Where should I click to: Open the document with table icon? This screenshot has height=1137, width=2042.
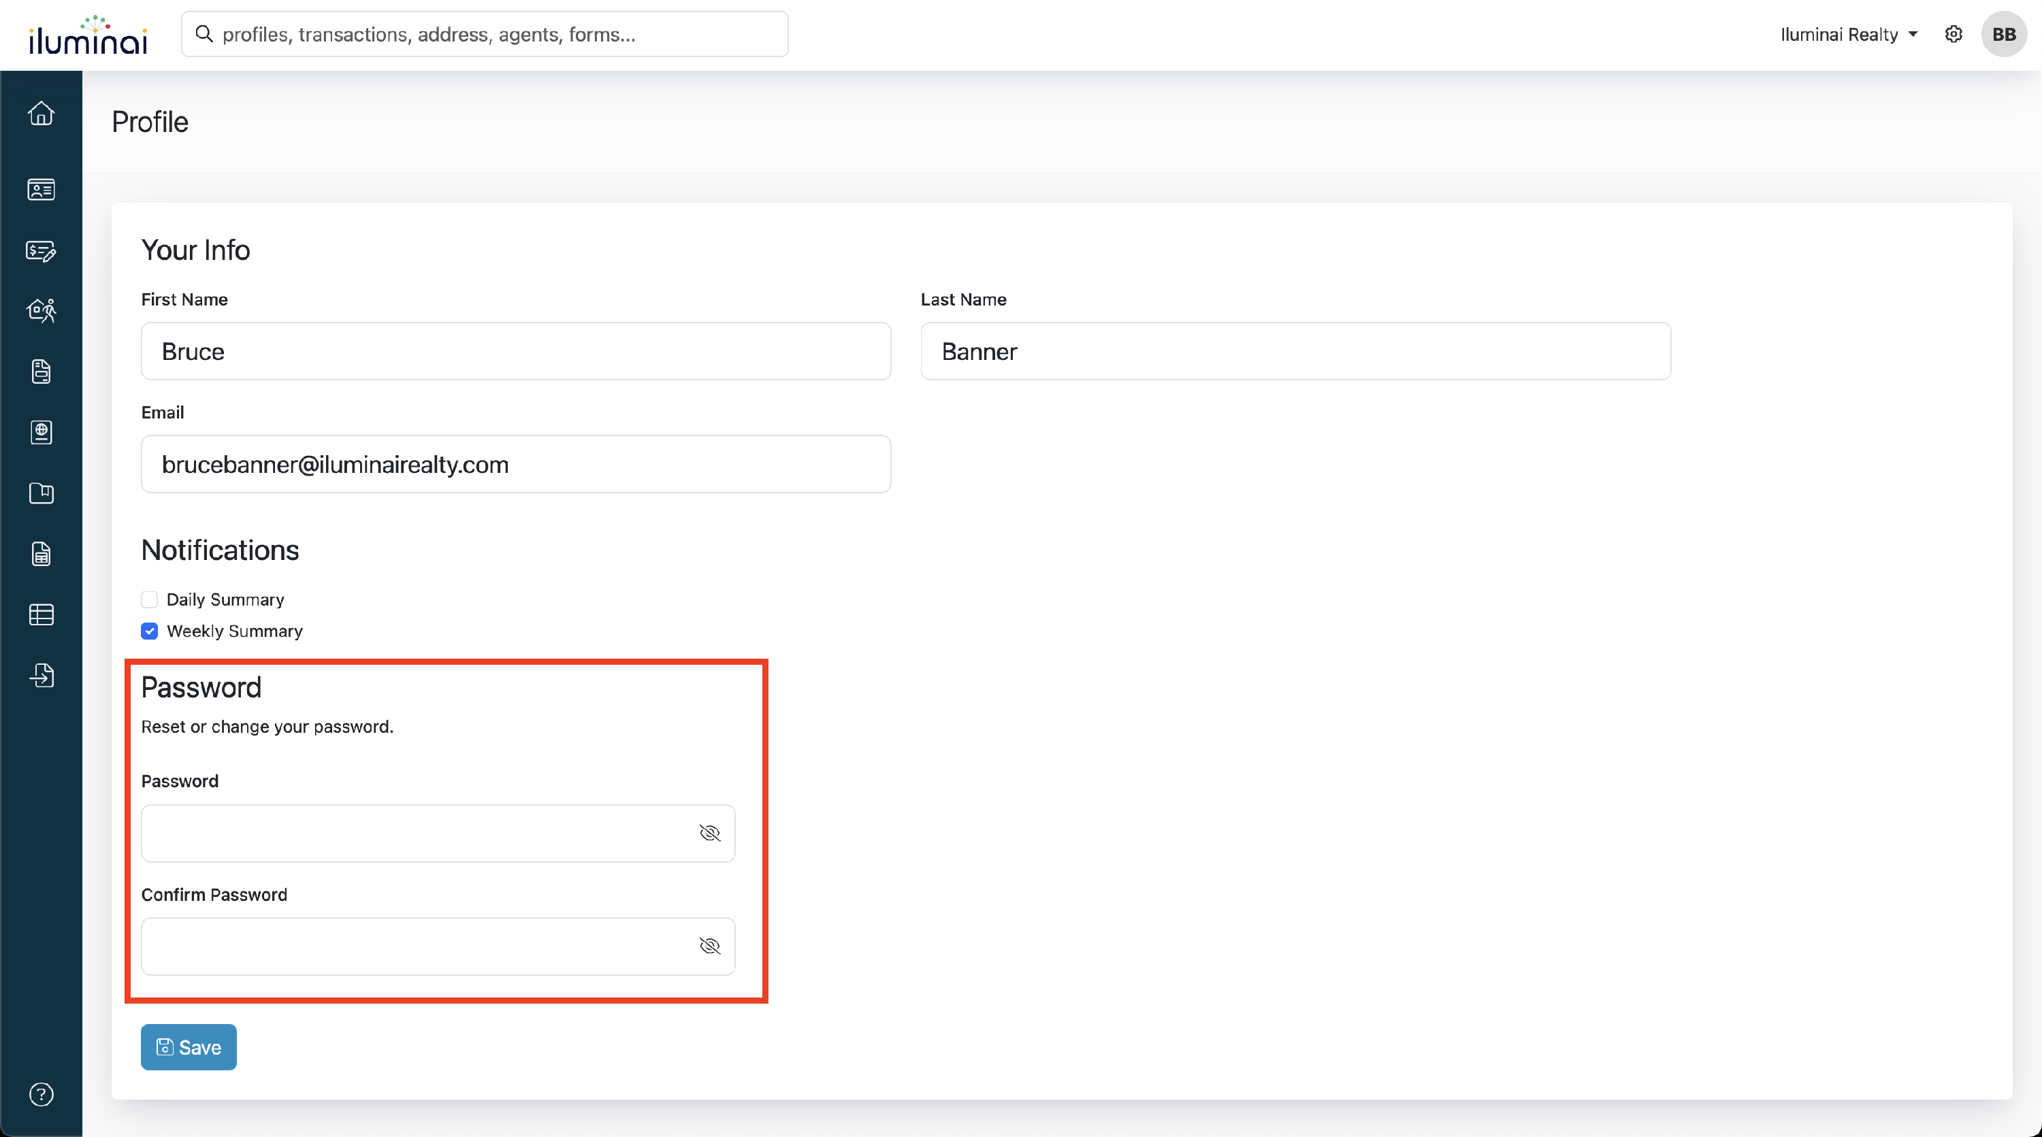tap(42, 554)
